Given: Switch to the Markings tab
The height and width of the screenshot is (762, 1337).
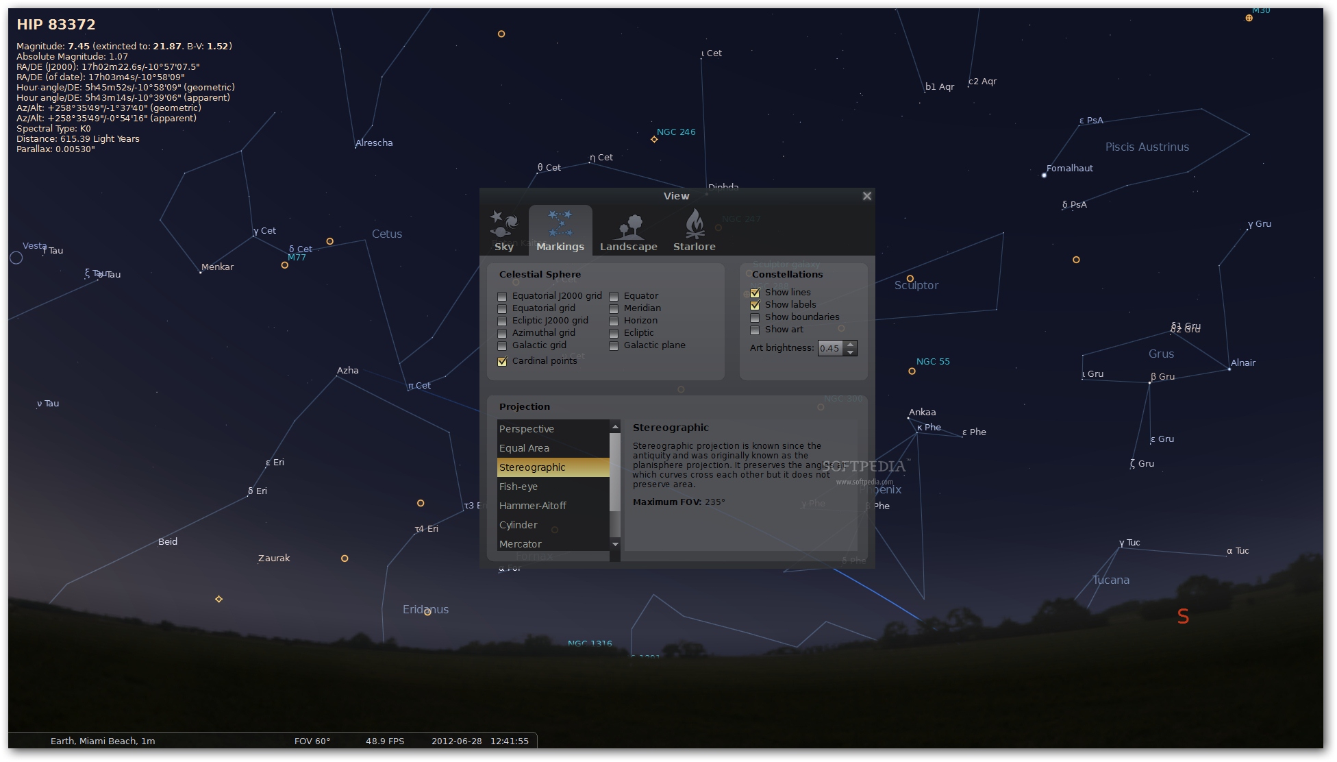Looking at the screenshot, I should 560,232.
